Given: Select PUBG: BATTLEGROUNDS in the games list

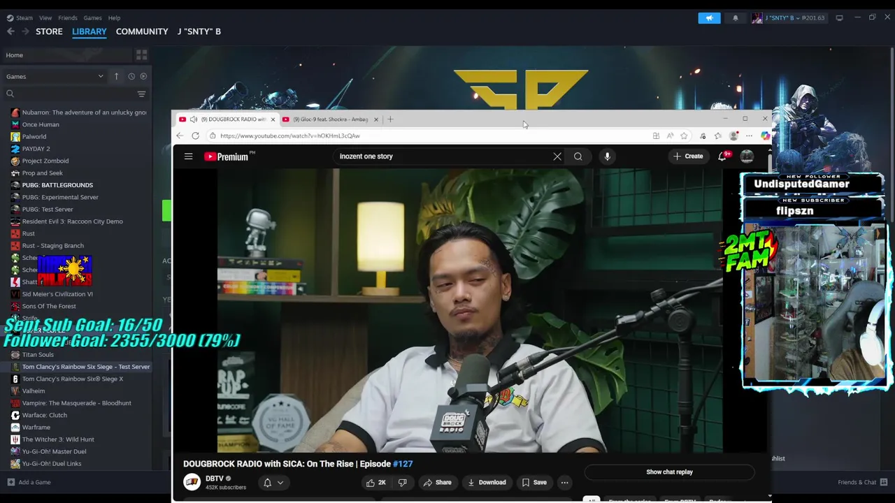Looking at the screenshot, I should point(57,185).
